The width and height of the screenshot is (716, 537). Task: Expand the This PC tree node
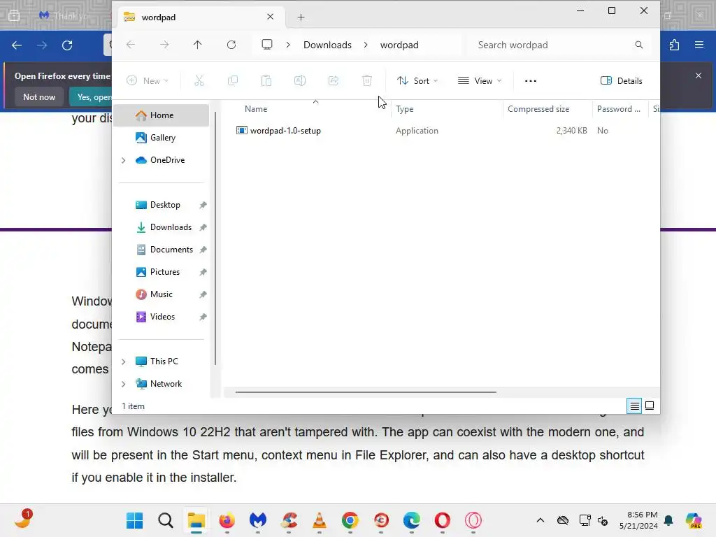[x=123, y=361]
